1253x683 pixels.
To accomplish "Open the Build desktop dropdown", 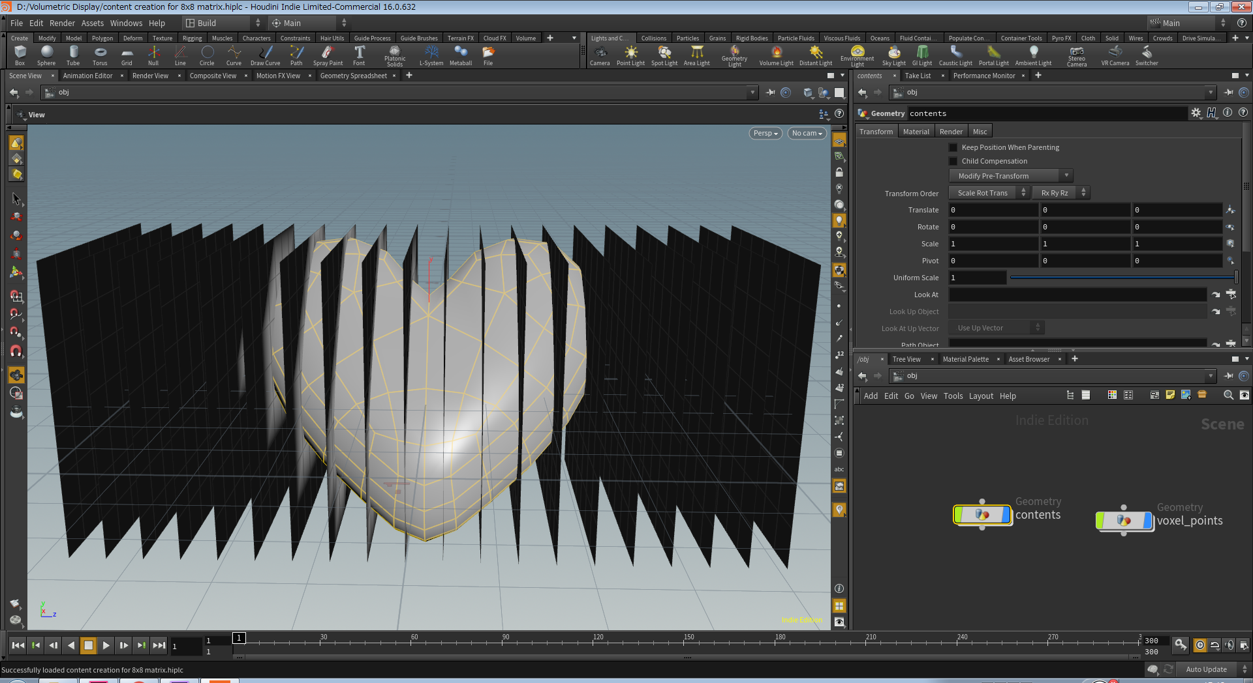I will tap(223, 23).
